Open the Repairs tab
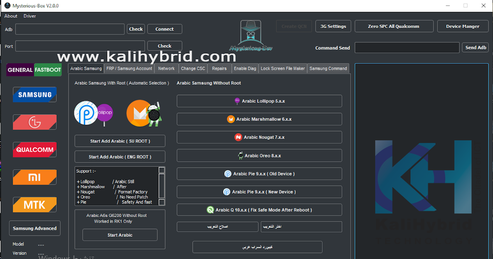 coord(219,69)
